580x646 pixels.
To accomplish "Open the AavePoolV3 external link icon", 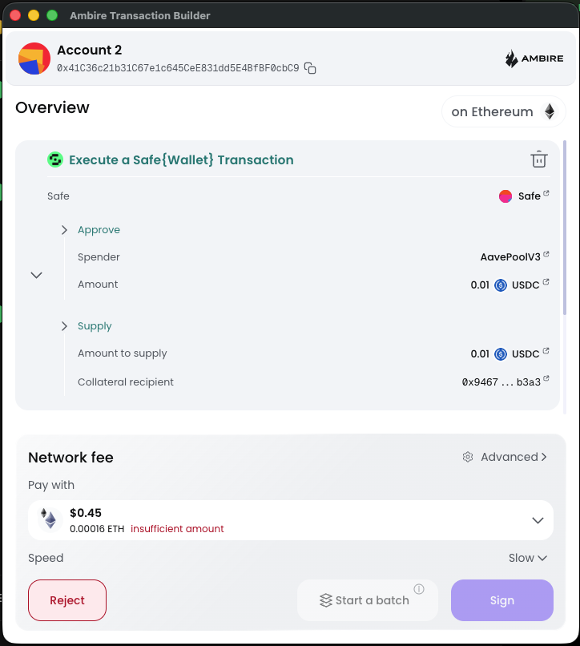I will click(x=546, y=254).
